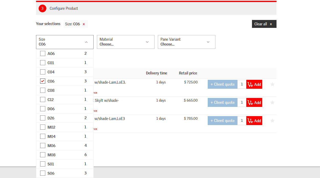Edit quantity field for $665.00 product
The height and width of the screenshot is (178, 320).
click(242, 103)
